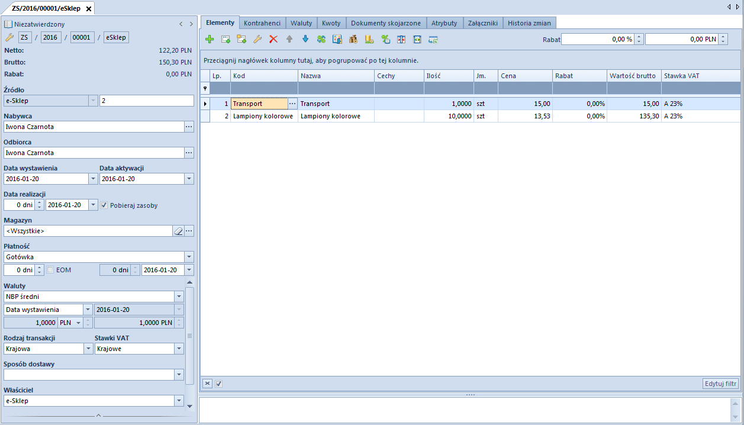Click the Rabat percent input field
This screenshot has width=744, height=425.
tap(598, 39)
